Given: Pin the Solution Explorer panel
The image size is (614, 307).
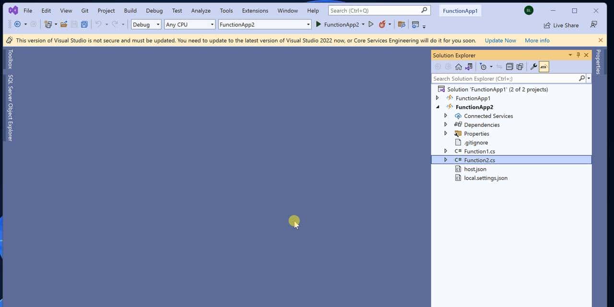Looking at the screenshot, I should [578, 55].
